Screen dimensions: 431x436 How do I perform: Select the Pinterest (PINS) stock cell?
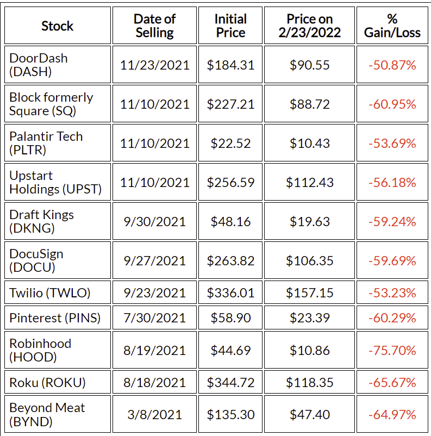pos(57,317)
